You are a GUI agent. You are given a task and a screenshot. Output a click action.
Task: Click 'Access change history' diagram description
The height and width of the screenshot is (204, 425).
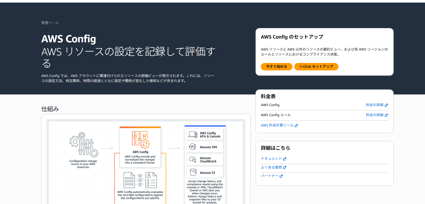pos(205,192)
